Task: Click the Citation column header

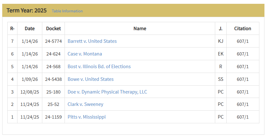Action: tap(243, 29)
